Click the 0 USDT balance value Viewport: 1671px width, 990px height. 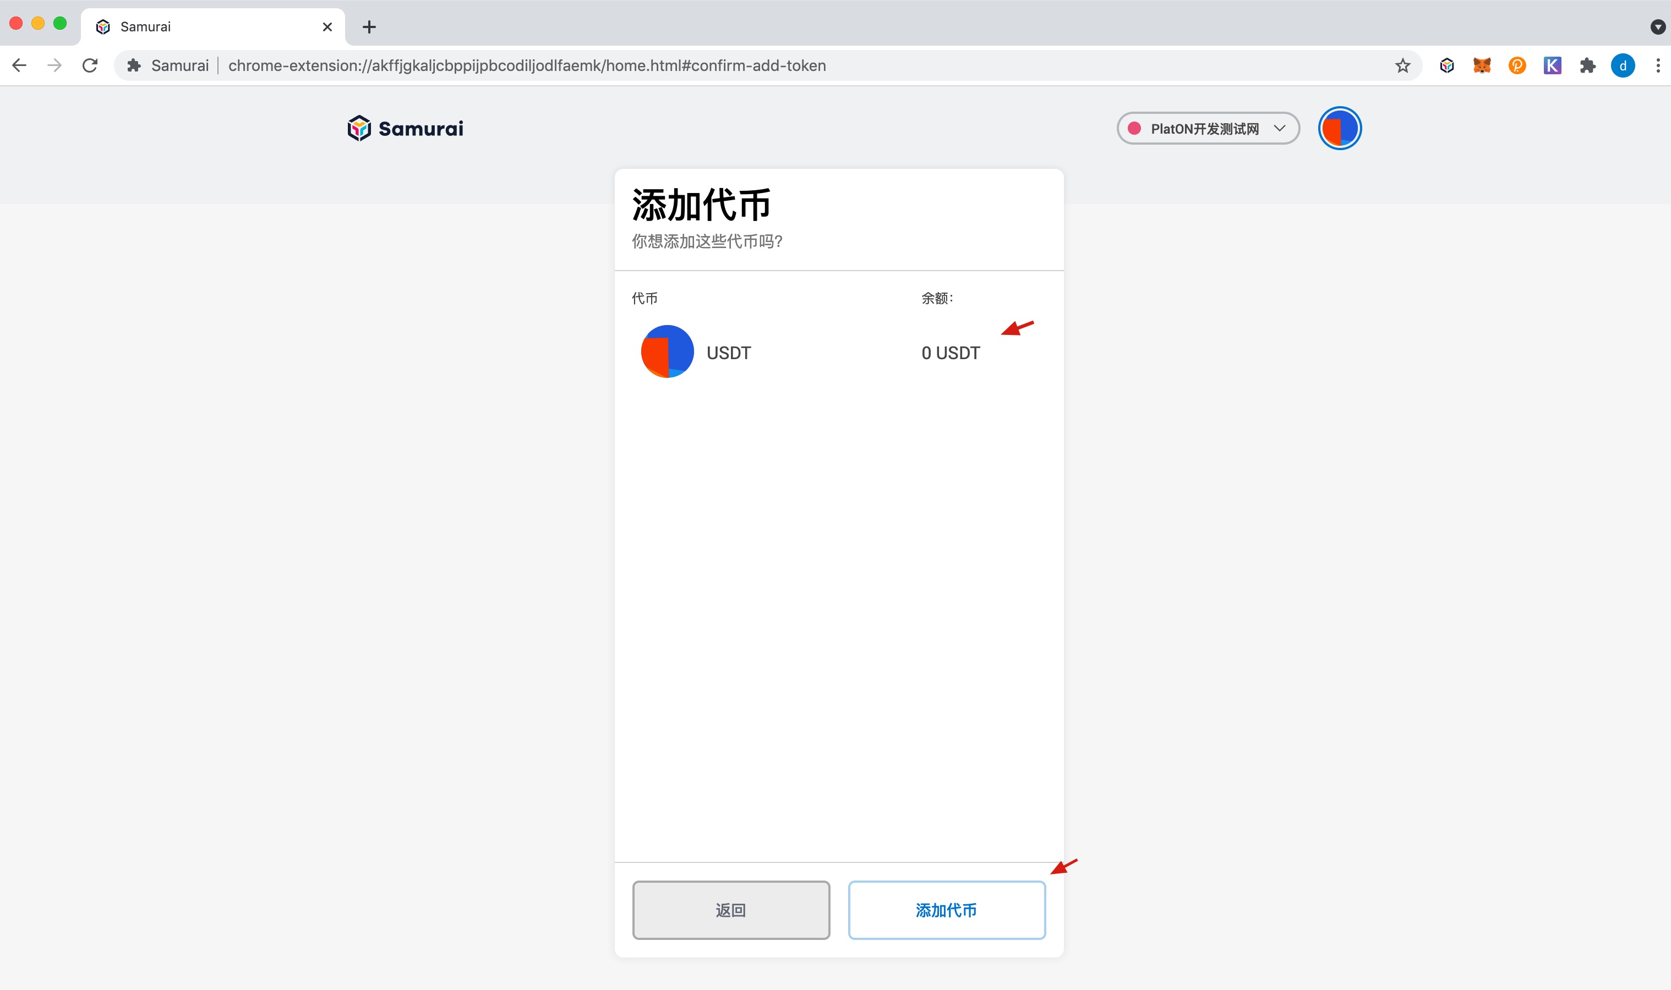(951, 353)
